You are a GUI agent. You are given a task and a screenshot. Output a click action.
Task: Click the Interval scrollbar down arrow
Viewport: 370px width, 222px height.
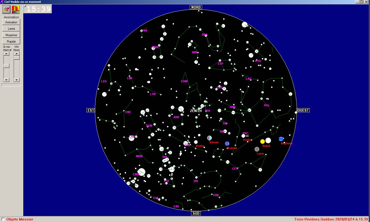6,80
